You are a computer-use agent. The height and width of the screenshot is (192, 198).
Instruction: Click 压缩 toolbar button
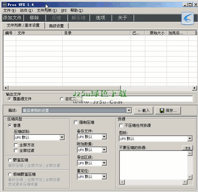56,18
